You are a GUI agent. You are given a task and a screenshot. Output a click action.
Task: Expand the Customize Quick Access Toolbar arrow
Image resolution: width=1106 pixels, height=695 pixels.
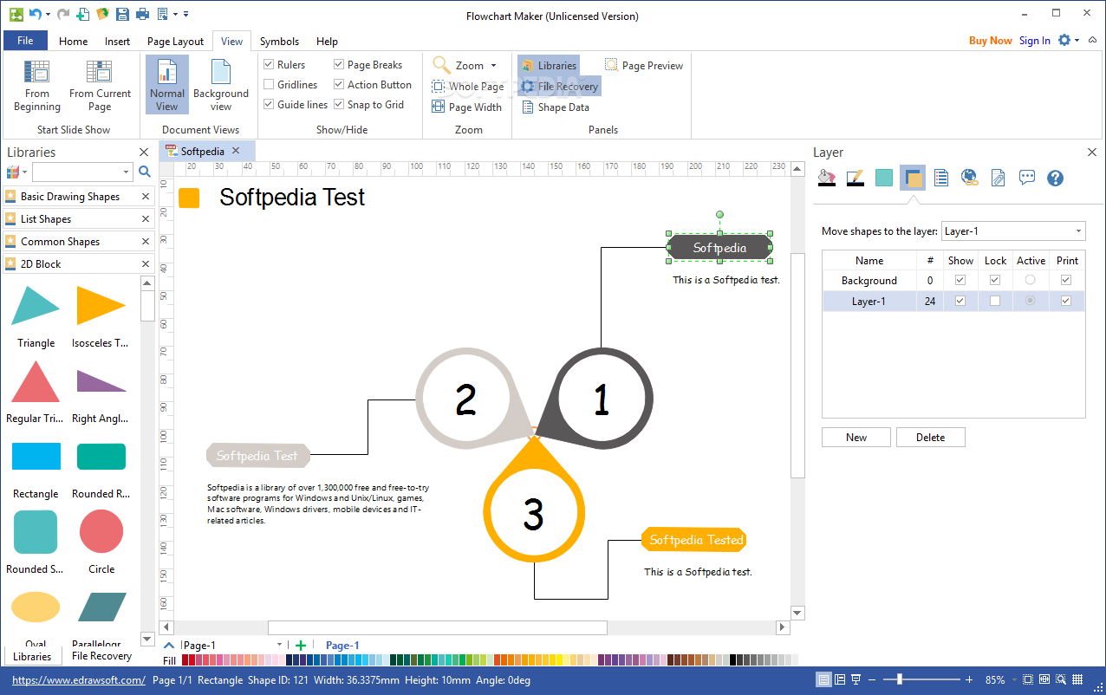point(186,15)
